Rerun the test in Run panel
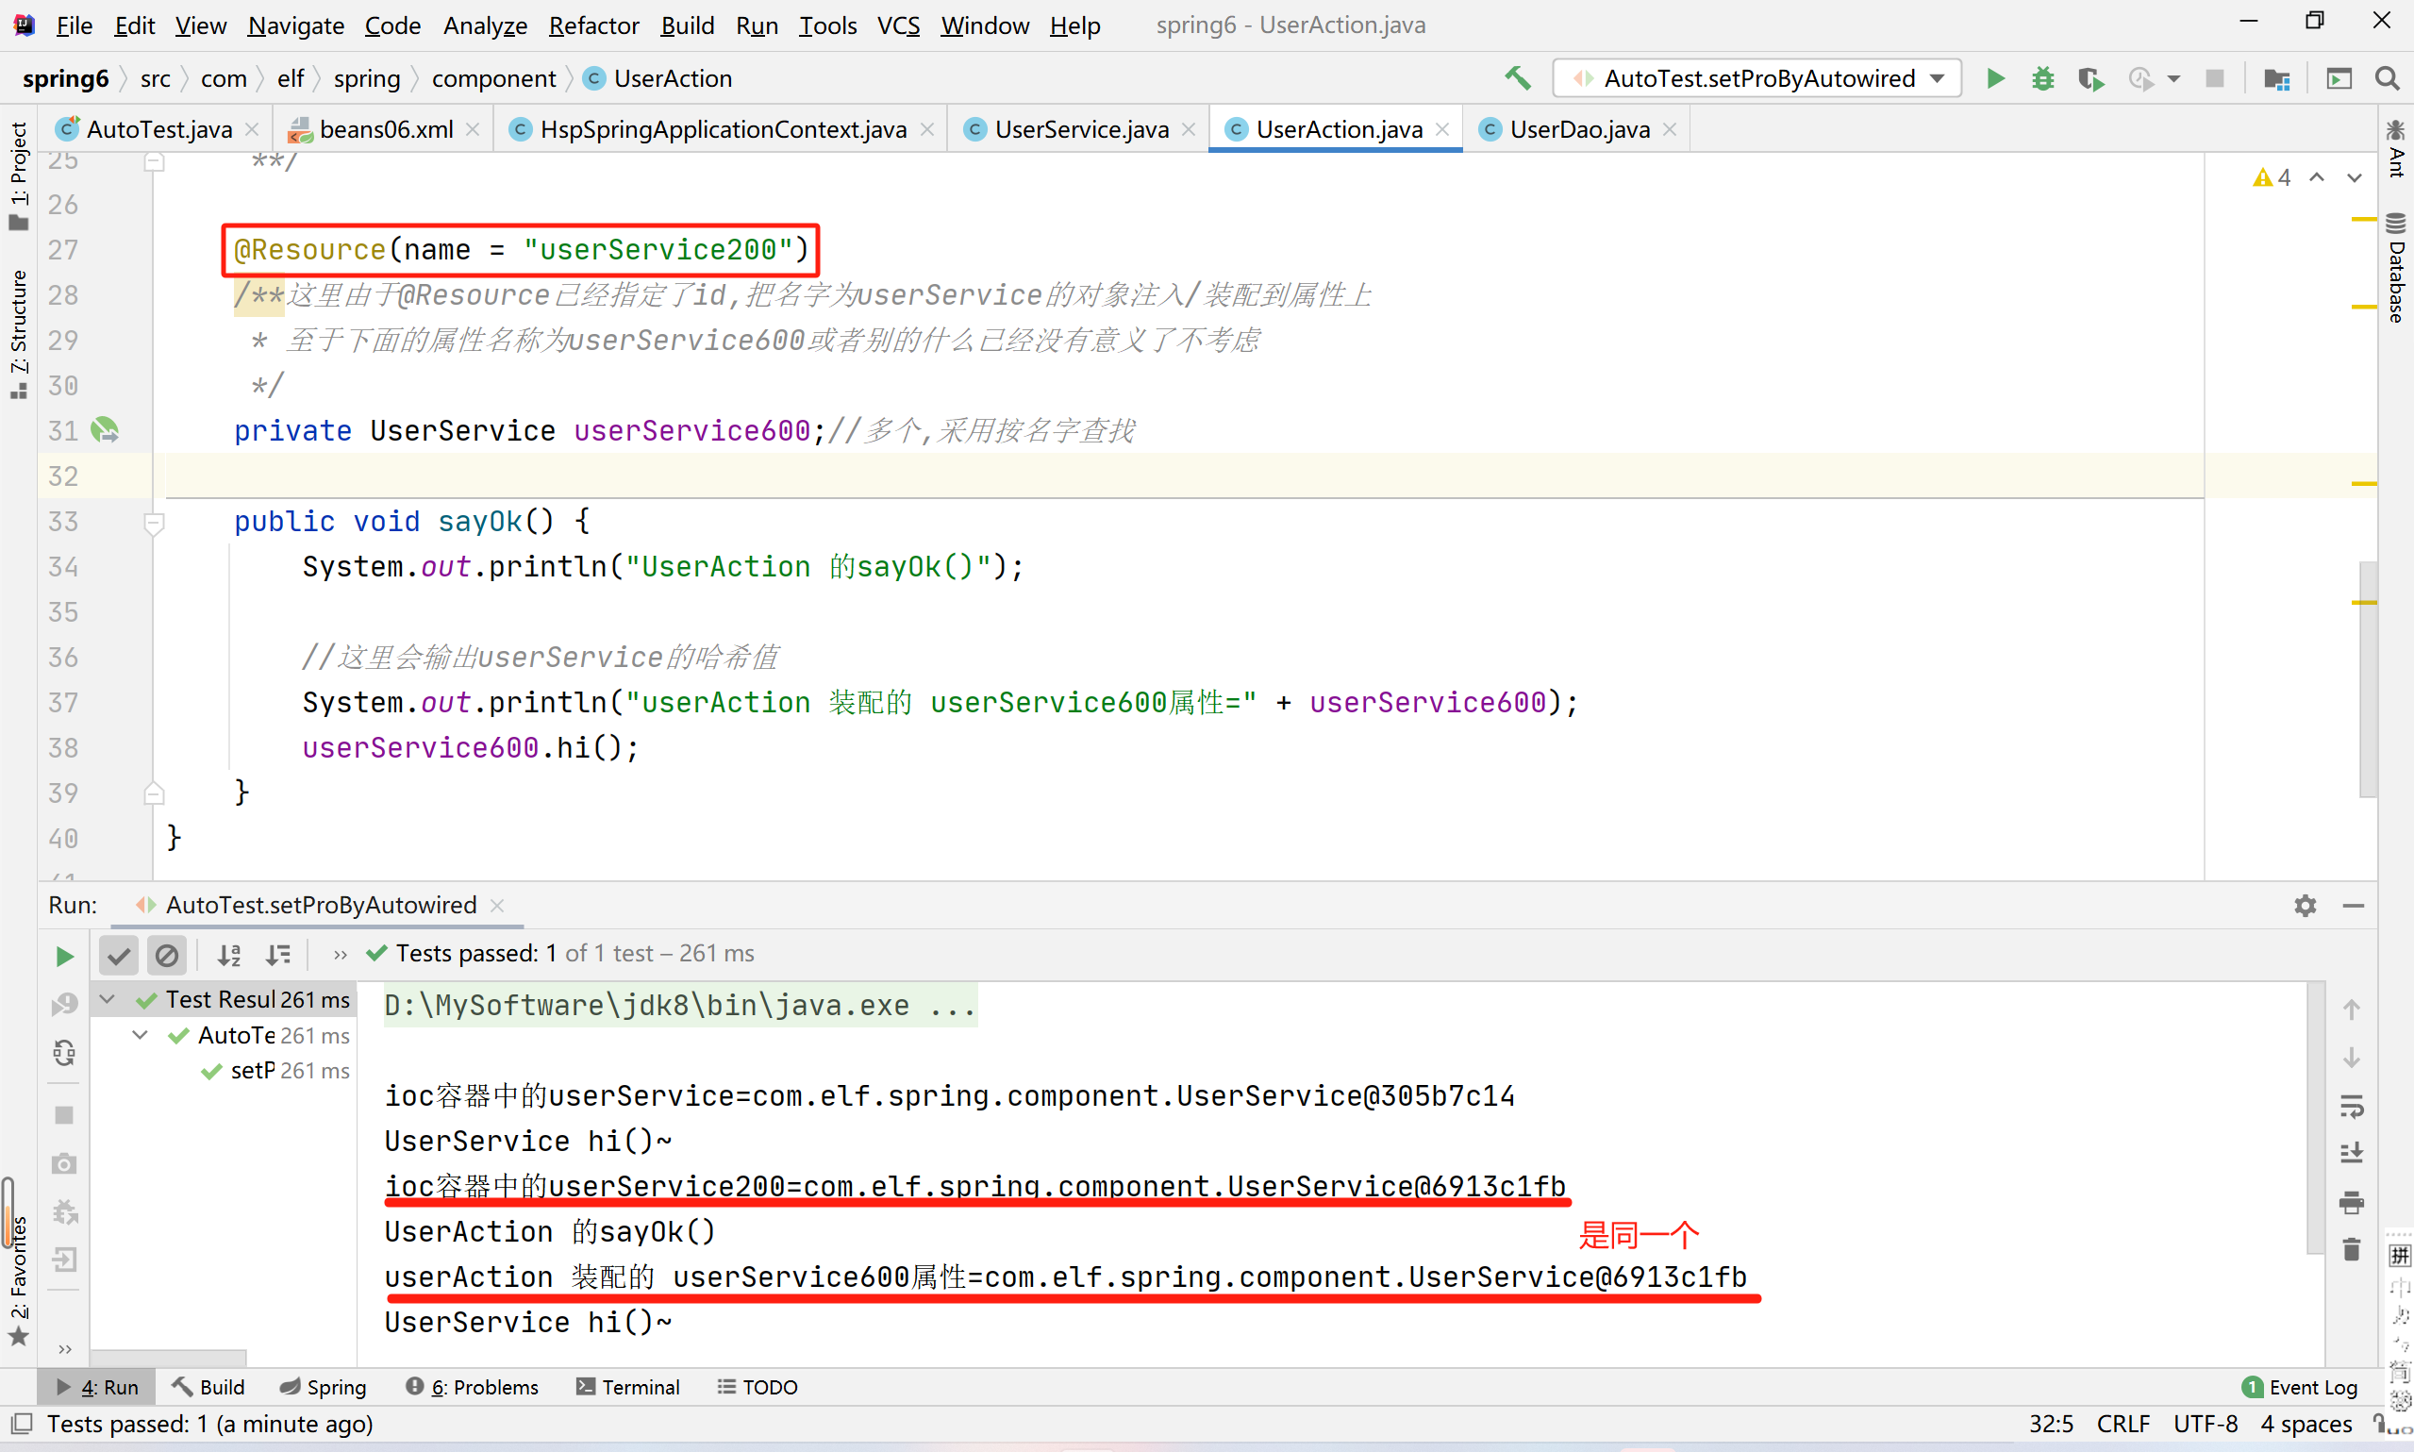This screenshot has width=2414, height=1452. [x=64, y=956]
